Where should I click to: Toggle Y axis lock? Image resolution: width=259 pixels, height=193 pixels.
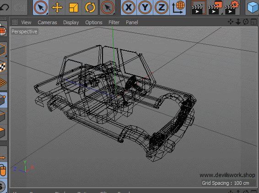[145, 7]
